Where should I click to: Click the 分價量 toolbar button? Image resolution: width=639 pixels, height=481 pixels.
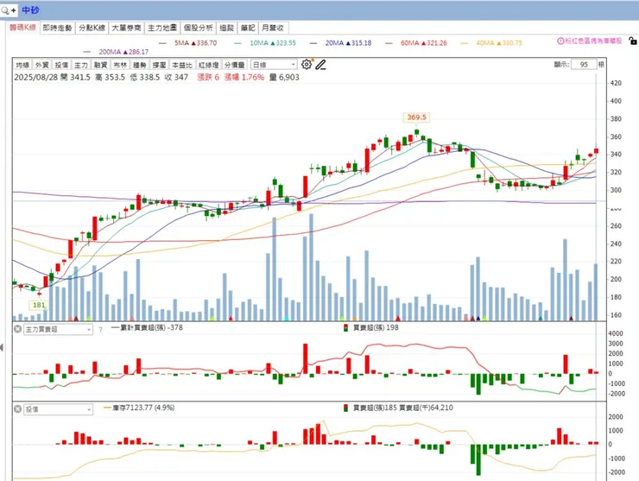pos(235,65)
